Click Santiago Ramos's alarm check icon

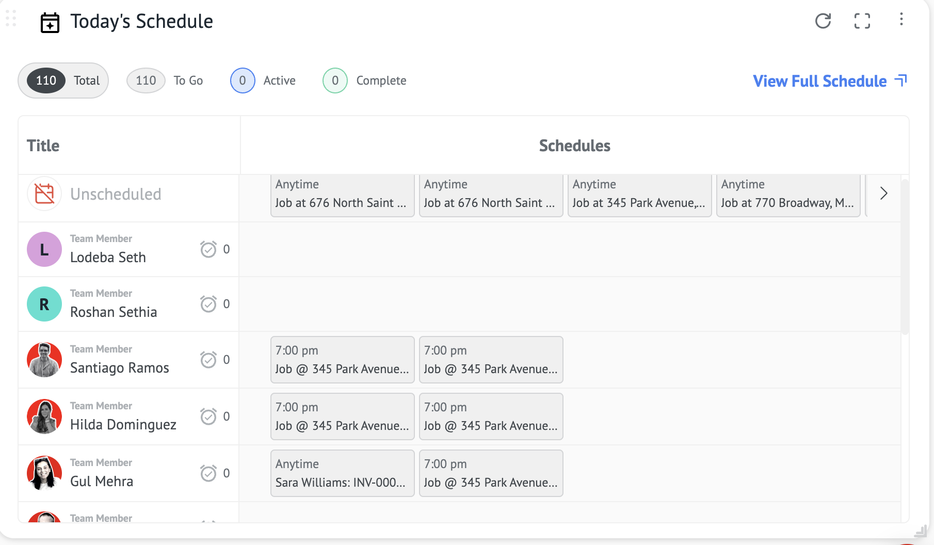coord(208,360)
